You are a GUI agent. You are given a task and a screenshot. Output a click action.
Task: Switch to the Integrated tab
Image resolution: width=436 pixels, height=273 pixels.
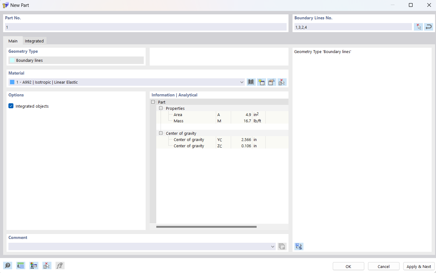[x=34, y=41]
